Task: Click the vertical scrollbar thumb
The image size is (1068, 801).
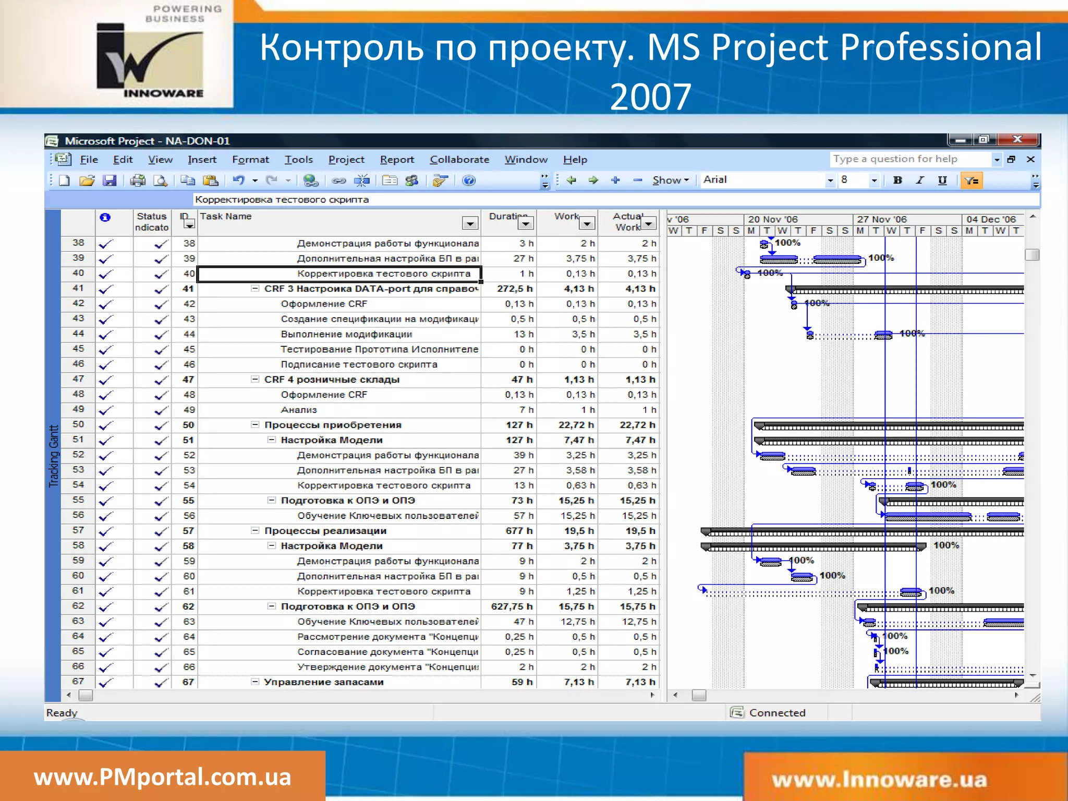Action: coord(1032,254)
